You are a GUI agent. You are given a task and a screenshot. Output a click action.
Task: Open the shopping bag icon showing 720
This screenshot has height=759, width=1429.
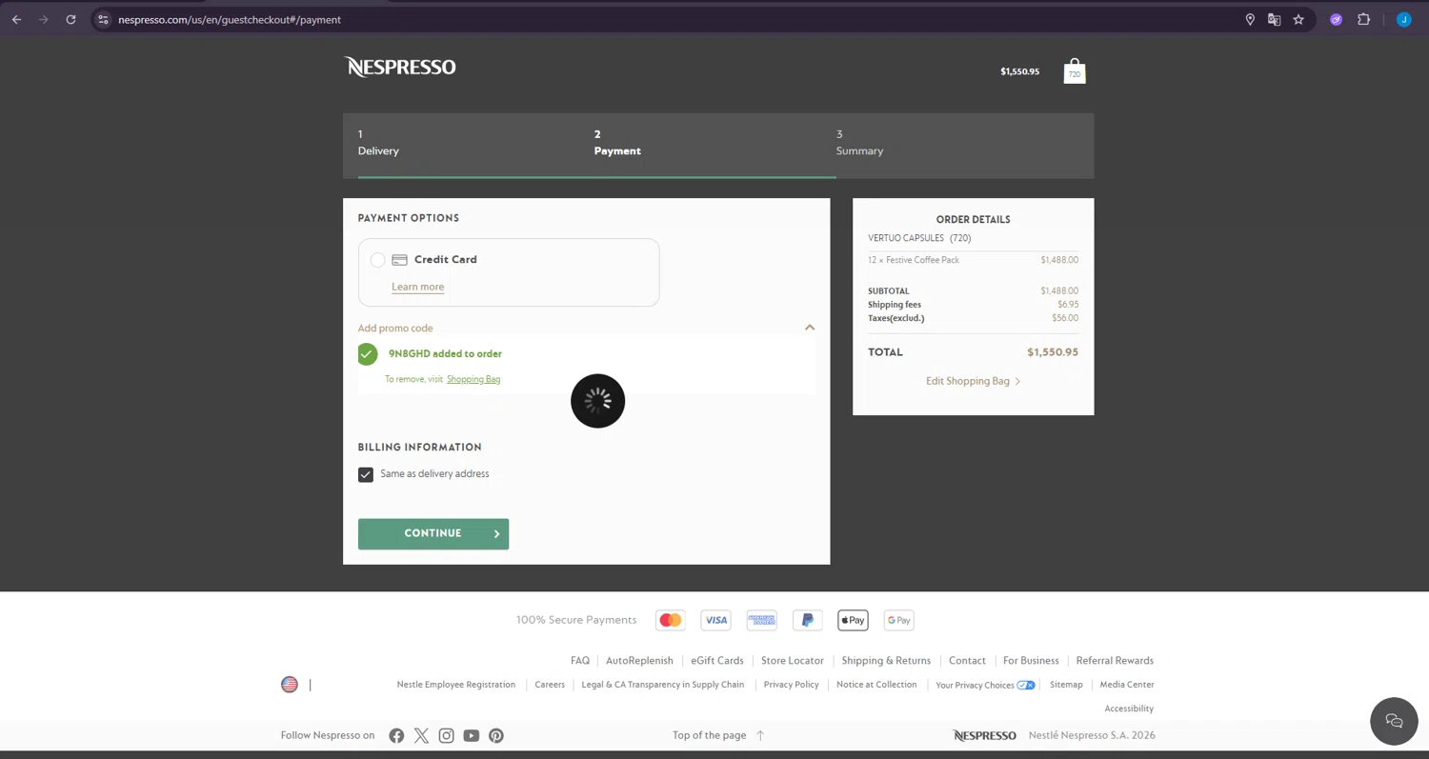pyautogui.click(x=1075, y=71)
